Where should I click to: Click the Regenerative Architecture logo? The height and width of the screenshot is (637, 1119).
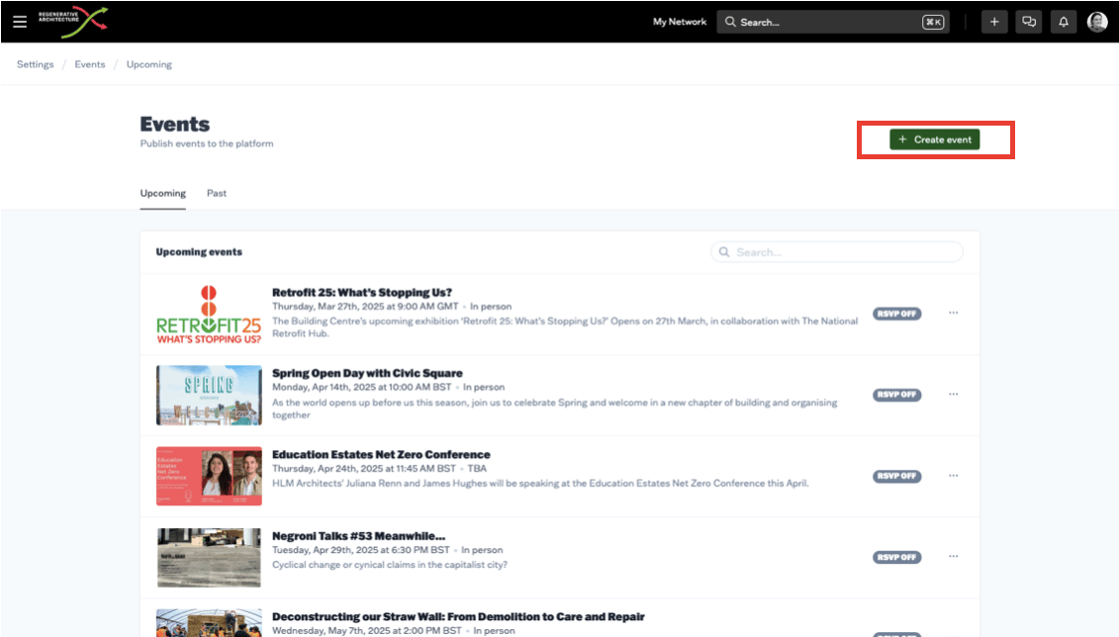72,21
